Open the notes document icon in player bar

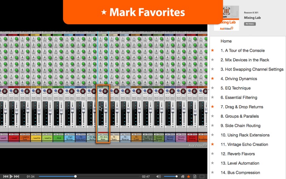(x=195, y=176)
